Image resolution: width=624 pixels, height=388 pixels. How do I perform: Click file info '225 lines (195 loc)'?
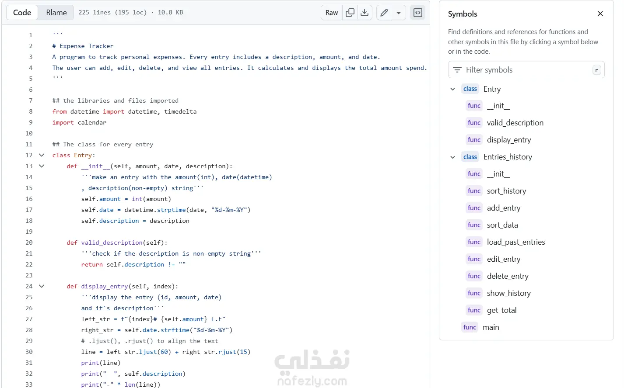pyautogui.click(x=113, y=12)
